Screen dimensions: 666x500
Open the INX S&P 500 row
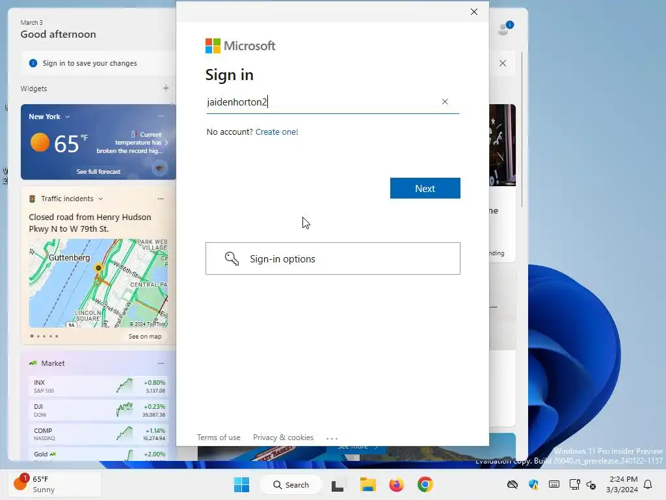point(99,386)
